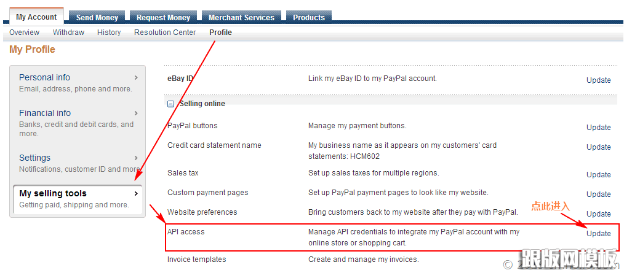The height and width of the screenshot is (273, 624).
Task: Expand the My selling tools chevron
Action: pyautogui.click(x=136, y=194)
